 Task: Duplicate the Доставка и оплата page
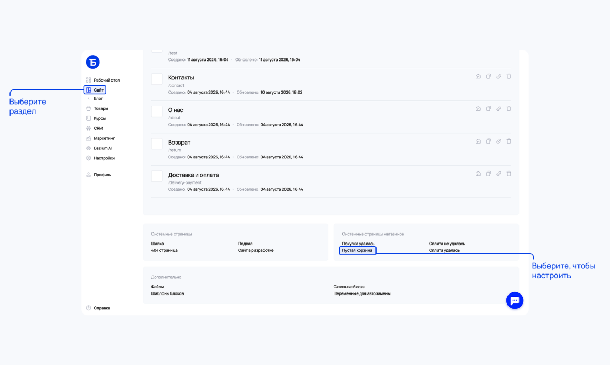(488, 174)
